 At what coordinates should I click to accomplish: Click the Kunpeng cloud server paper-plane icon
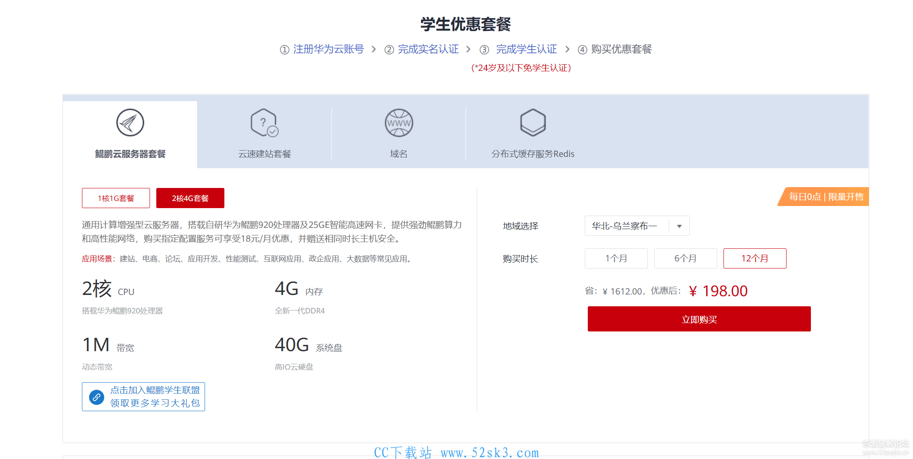130,123
